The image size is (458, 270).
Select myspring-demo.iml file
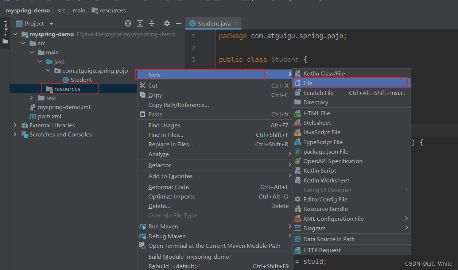[x=64, y=107]
